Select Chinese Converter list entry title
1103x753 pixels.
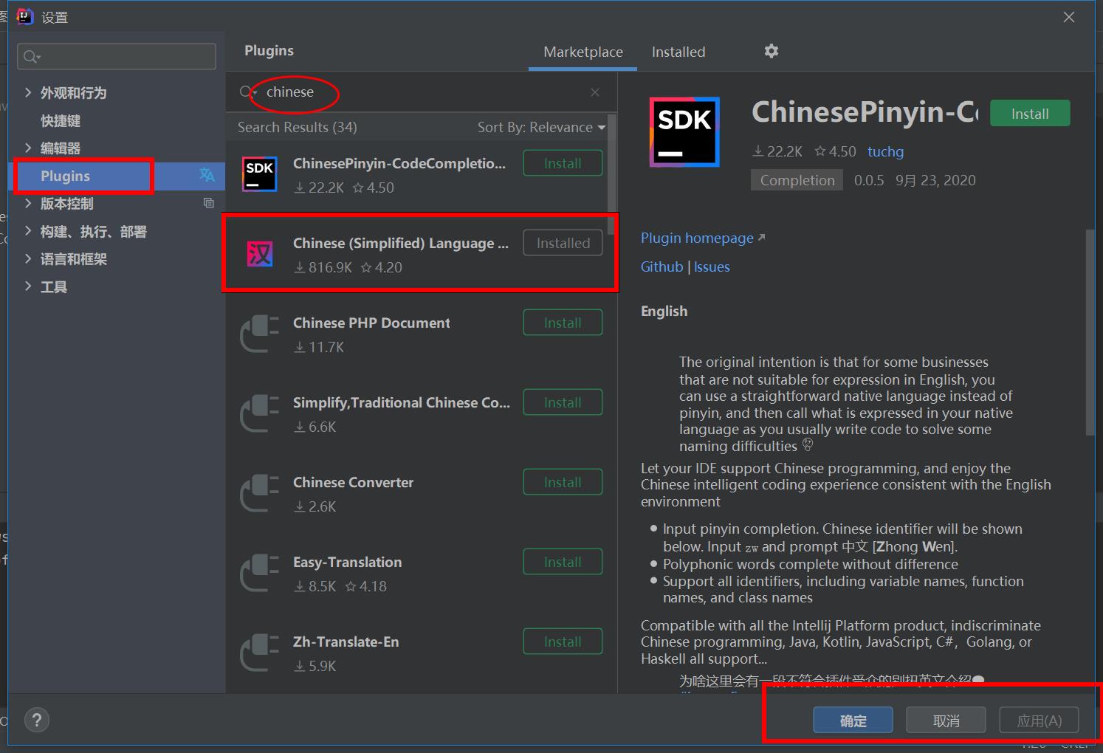[x=353, y=482]
